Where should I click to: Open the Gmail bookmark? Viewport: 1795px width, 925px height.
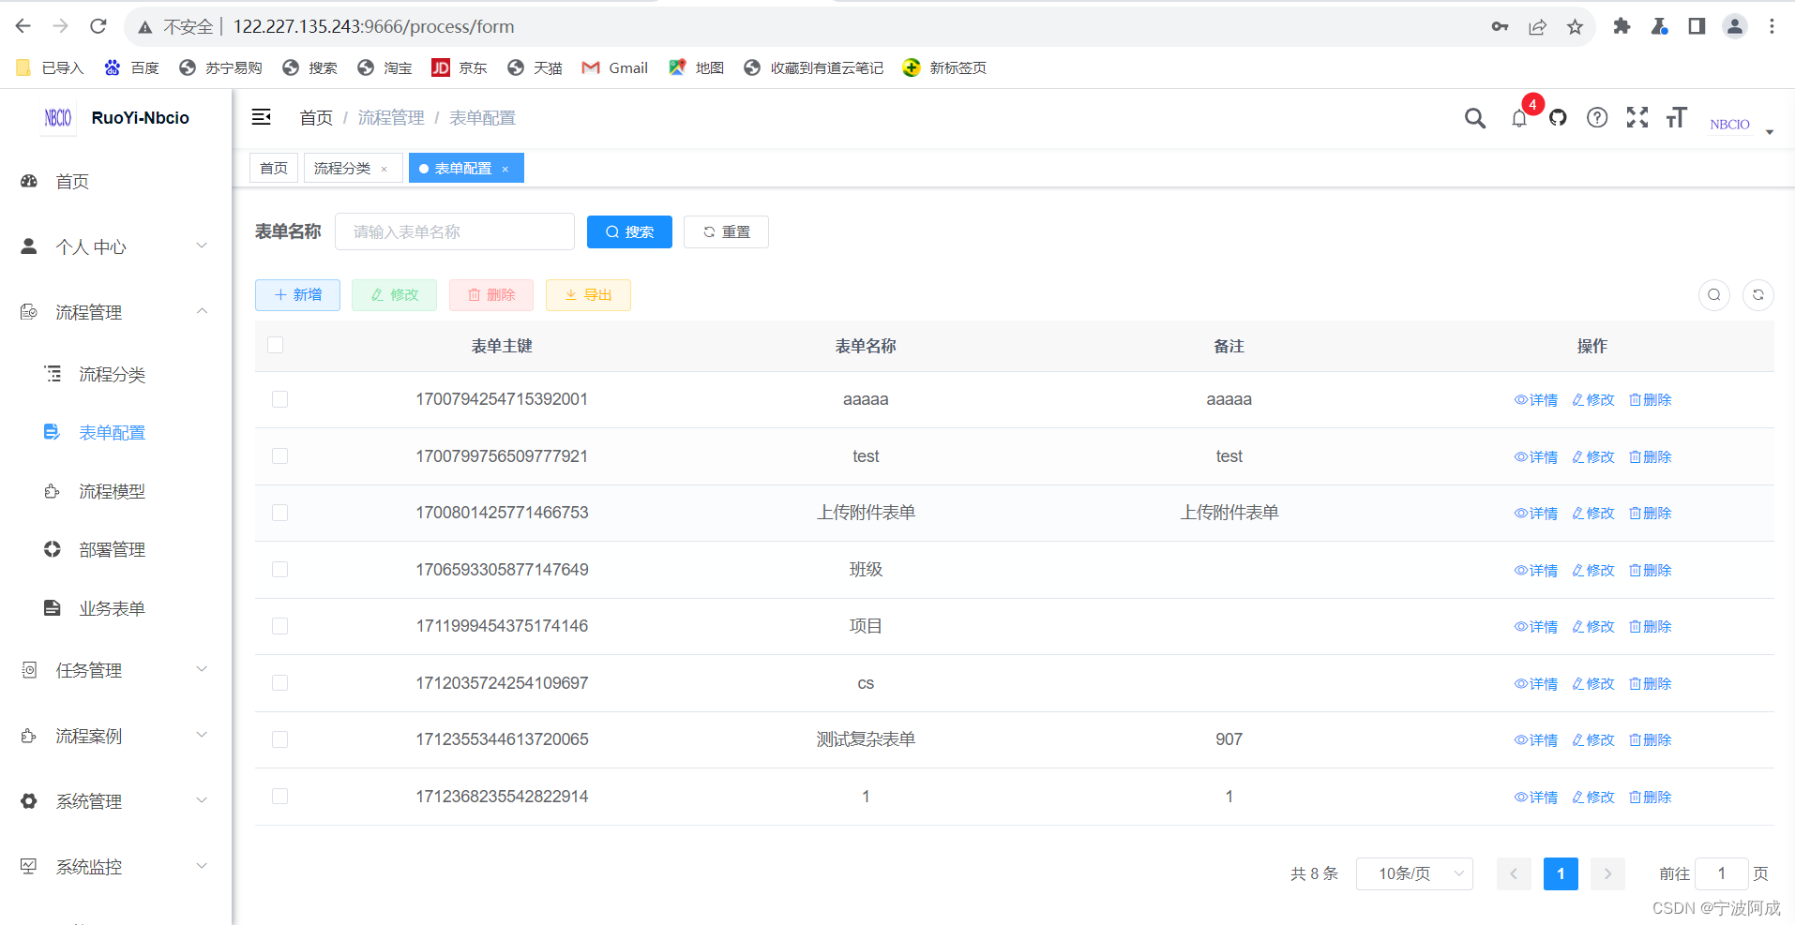(x=615, y=67)
